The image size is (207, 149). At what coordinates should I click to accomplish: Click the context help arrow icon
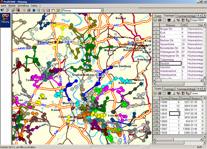click(2, 10)
